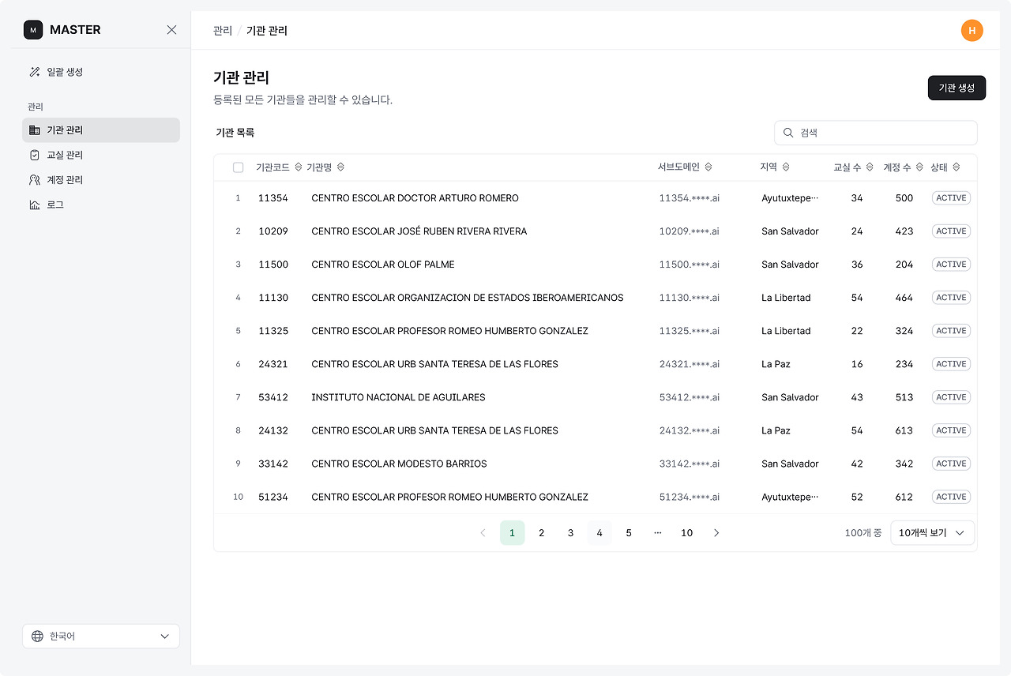The height and width of the screenshot is (676, 1011).
Task: Click institution code 51234
Action: click(273, 497)
